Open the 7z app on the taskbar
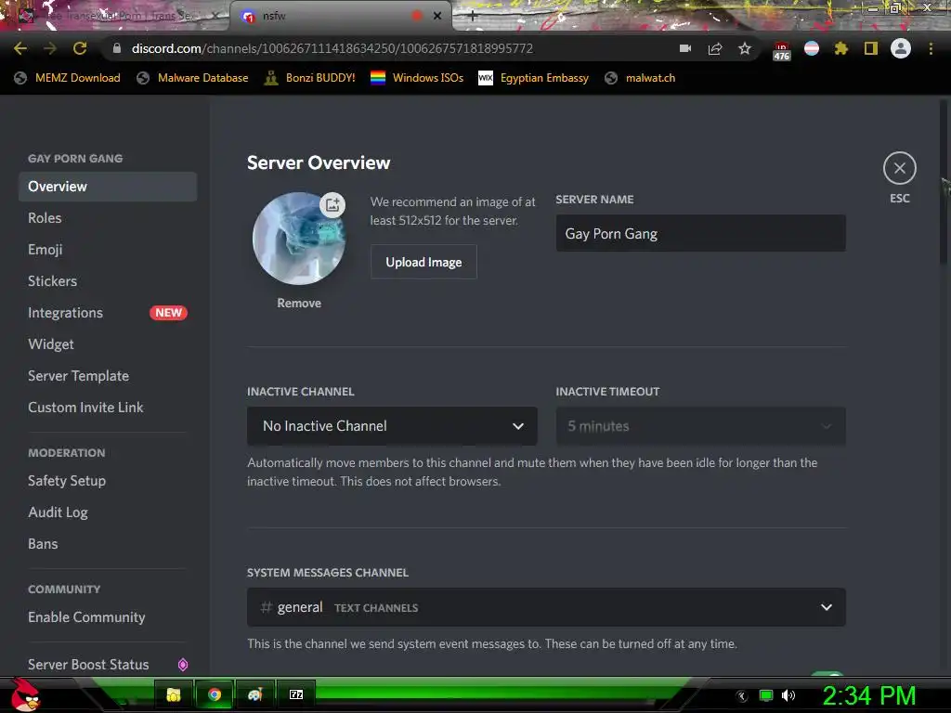951x713 pixels. (x=296, y=694)
